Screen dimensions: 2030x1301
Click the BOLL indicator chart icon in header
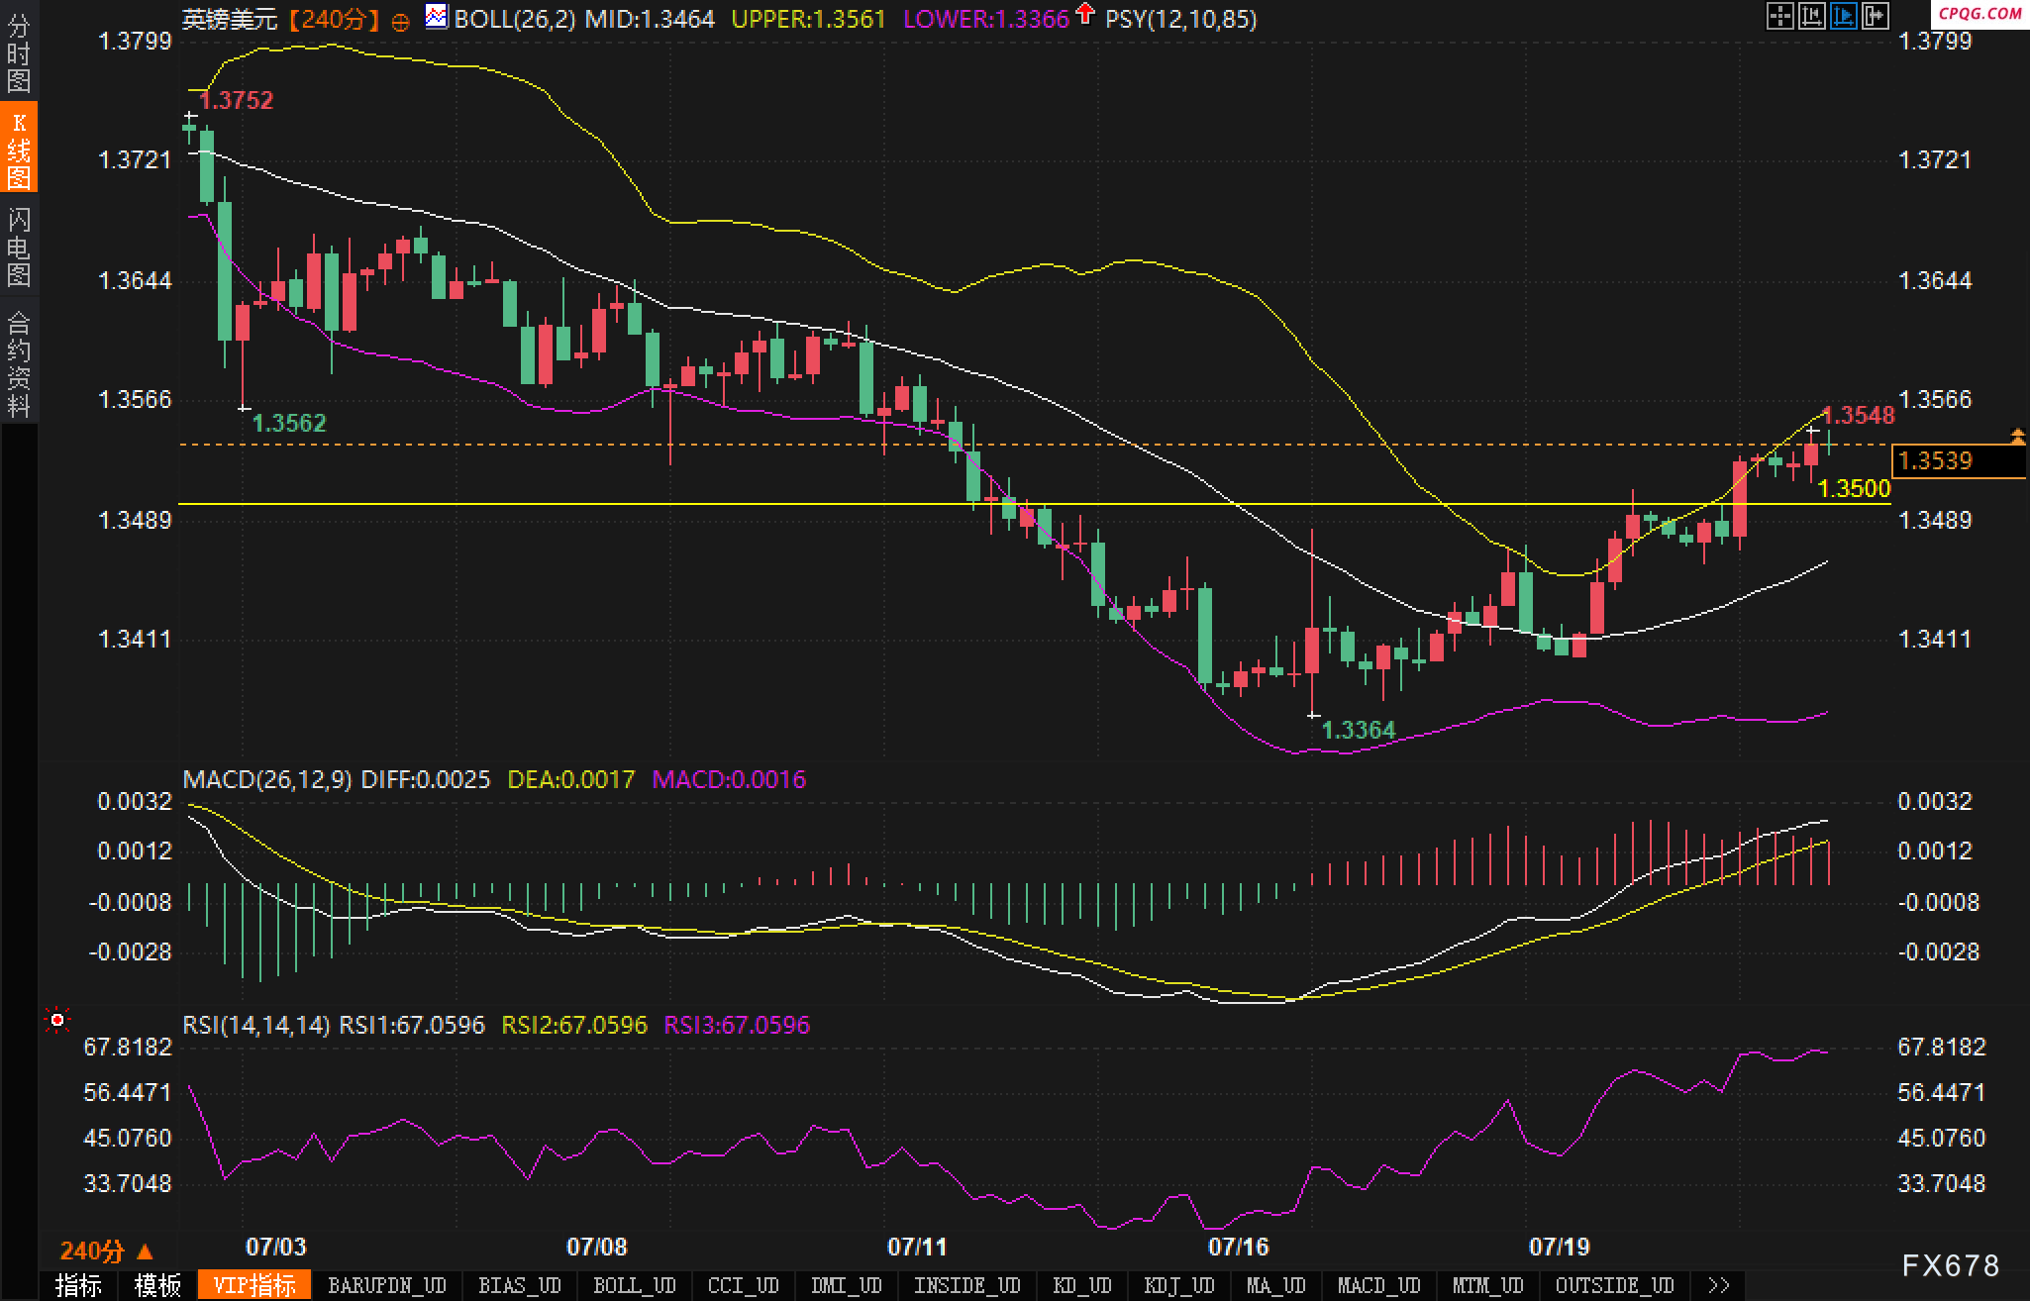pyautogui.click(x=436, y=17)
